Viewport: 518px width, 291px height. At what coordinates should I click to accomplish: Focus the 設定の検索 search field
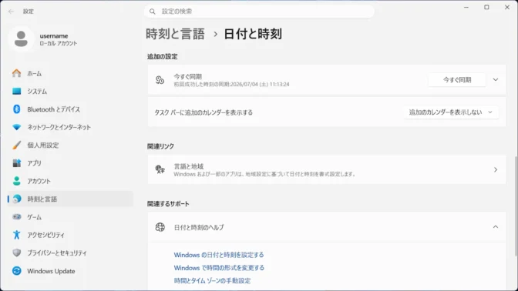259,12
